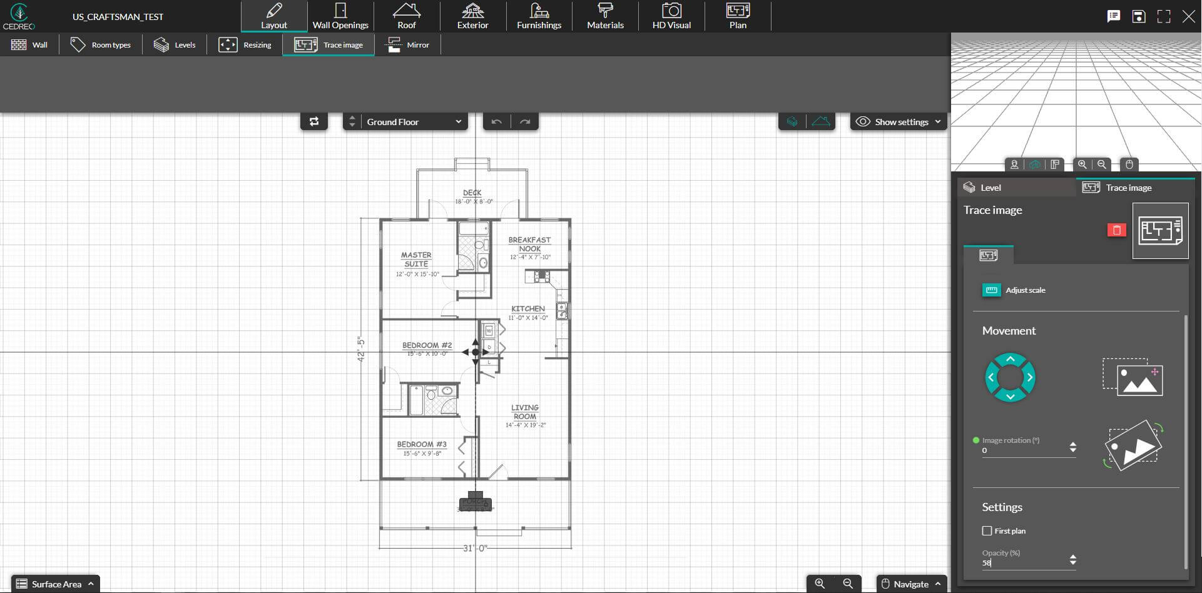Screen dimensions: 1202x593
Task: Select the image rotation tool
Action: pos(1133,445)
